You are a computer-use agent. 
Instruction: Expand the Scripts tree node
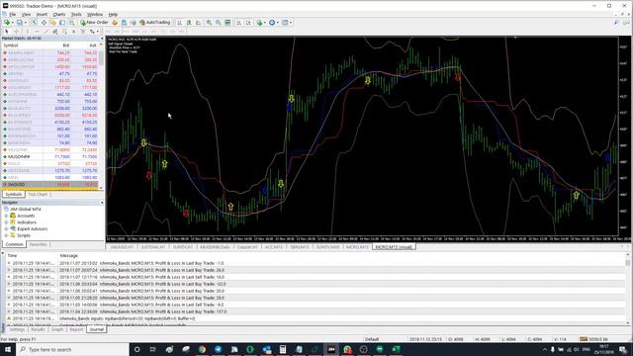tap(7, 235)
